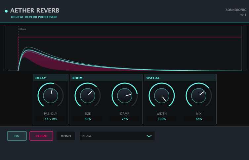
Task: Click the SOUNDIONIC brand label
Action: [x=236, y=10]
